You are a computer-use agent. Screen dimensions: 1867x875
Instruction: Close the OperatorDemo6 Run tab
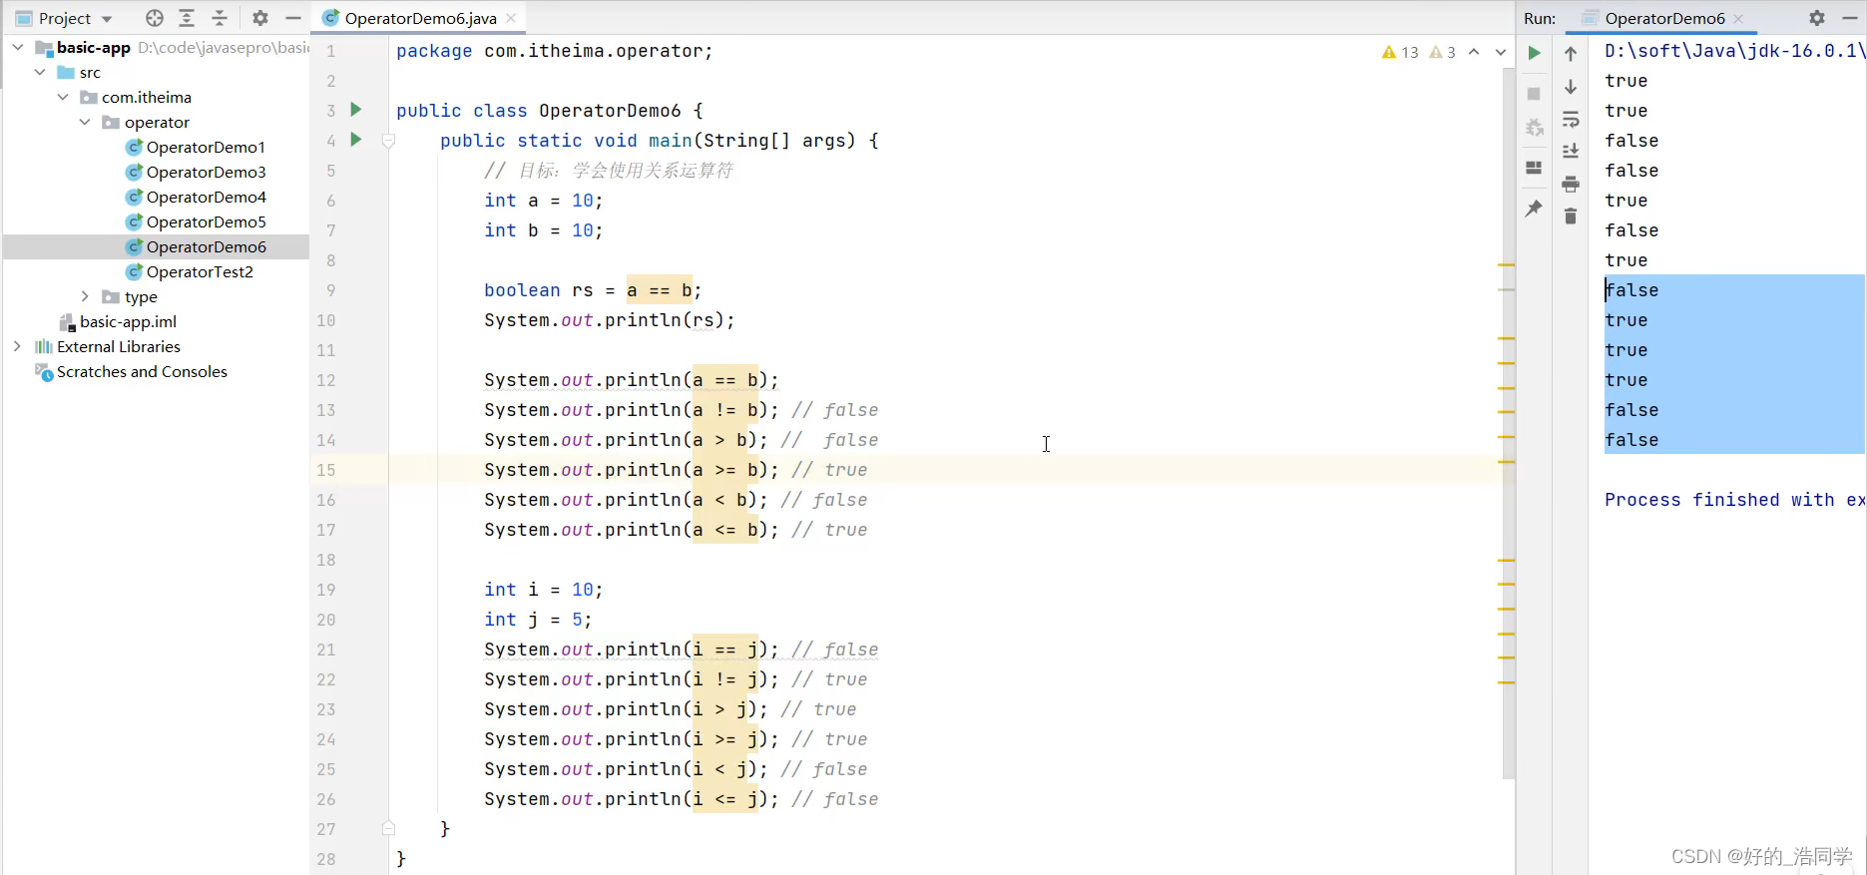(x=1738, y=18)
